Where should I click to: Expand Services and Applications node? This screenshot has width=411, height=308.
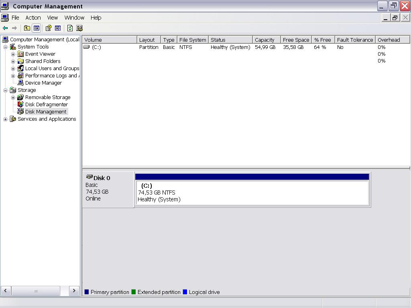pyautogui.click(x=5, y=119)
